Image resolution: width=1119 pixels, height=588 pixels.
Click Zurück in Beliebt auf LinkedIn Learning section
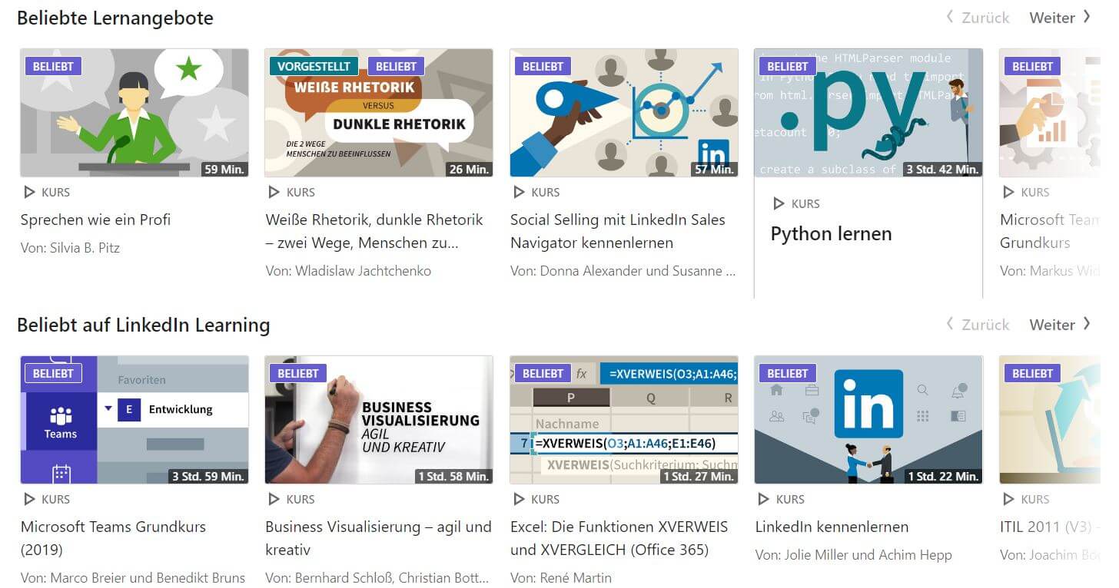coord(978,325)
